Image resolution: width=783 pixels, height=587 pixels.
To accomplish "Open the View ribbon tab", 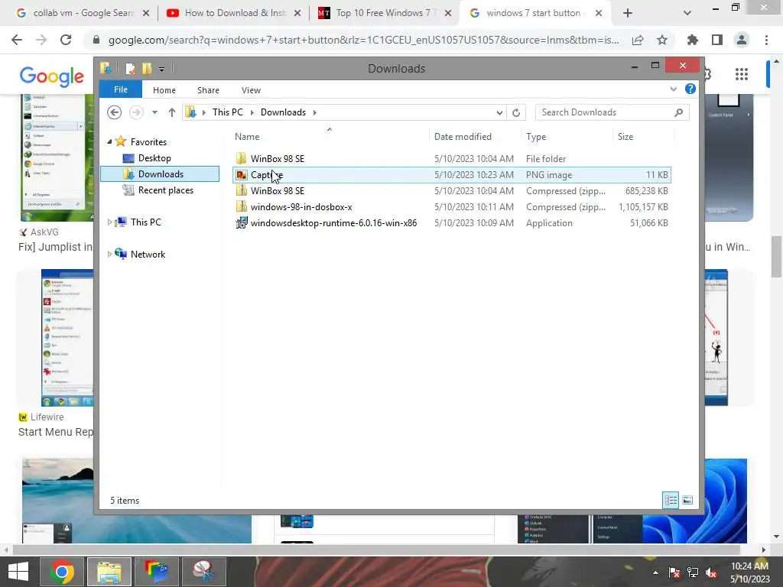I will (251, 90).
